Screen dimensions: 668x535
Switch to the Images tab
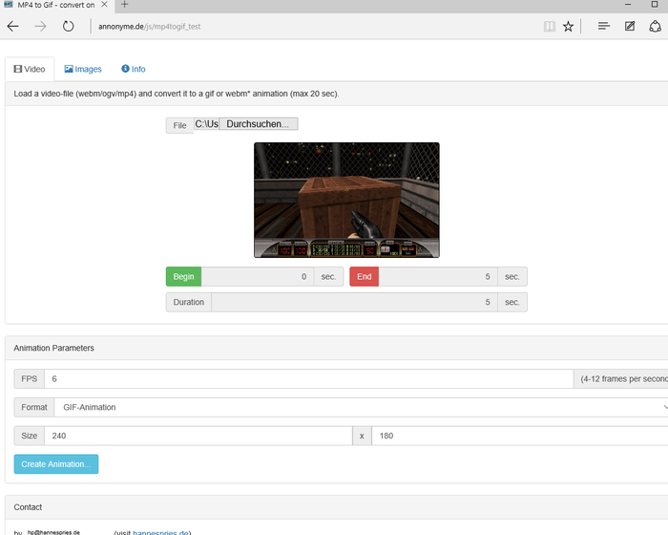[83, 69]
